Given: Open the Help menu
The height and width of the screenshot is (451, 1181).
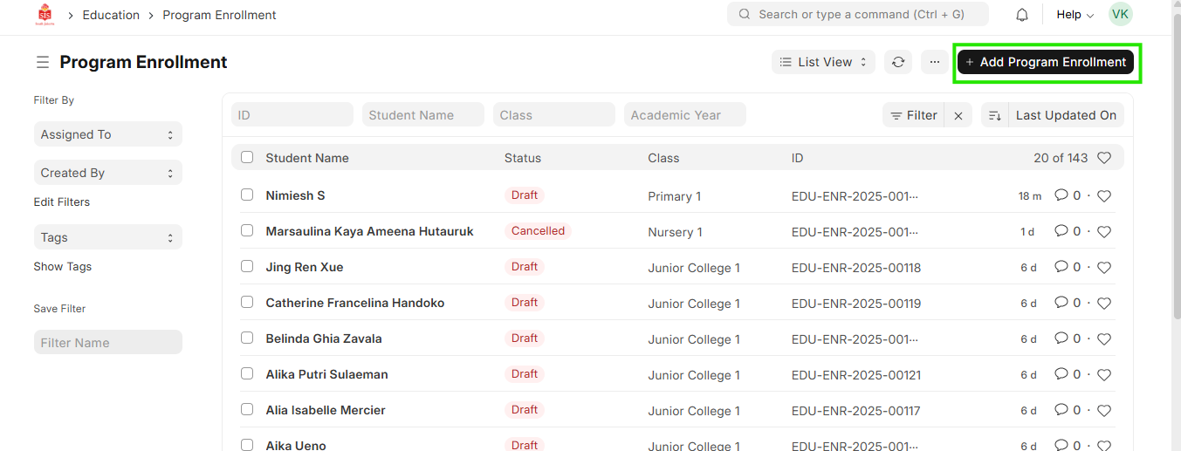Looking at the screenshot, I should [x=1075, y=15].
